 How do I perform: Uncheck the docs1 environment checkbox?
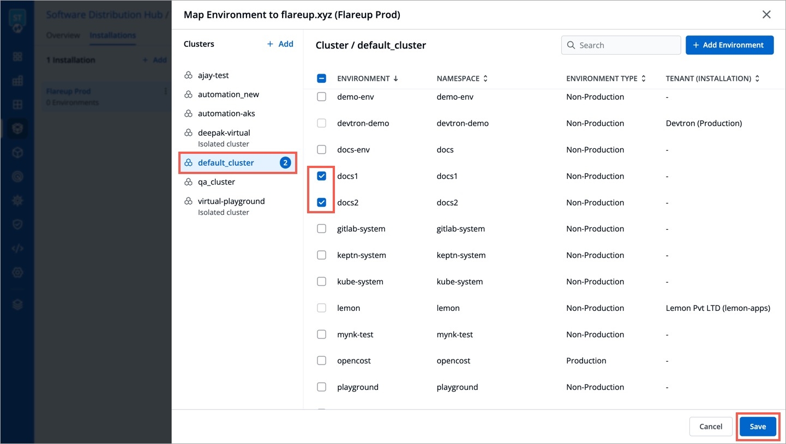pyautogui.click(x=322, y=176)
